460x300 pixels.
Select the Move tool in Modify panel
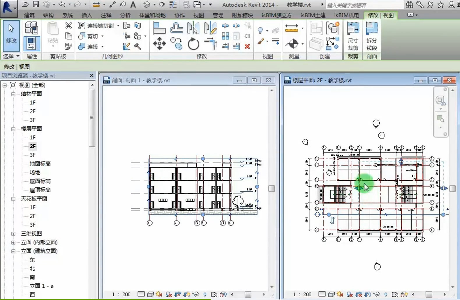click(159, 44)
